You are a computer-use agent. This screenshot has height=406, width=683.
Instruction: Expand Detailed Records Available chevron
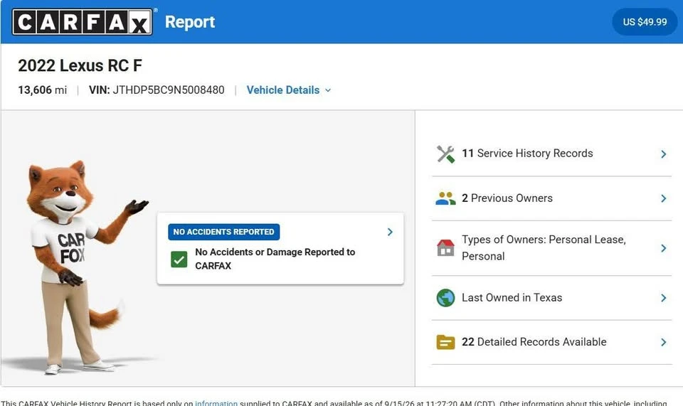tap(663, 343)
